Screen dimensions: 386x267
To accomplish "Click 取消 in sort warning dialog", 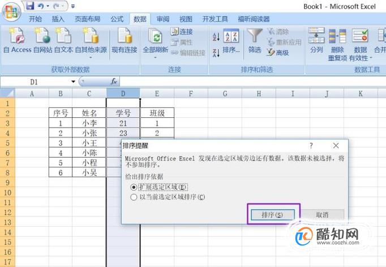I will pos(322,215).
